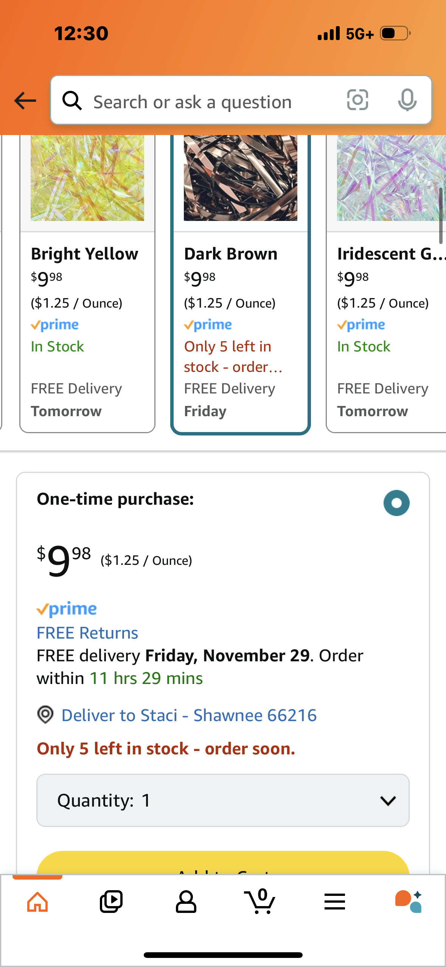Open the Rufus AI assistant icon
The height and width of the screenshot is (967, 446).
[x=409, y=902]
